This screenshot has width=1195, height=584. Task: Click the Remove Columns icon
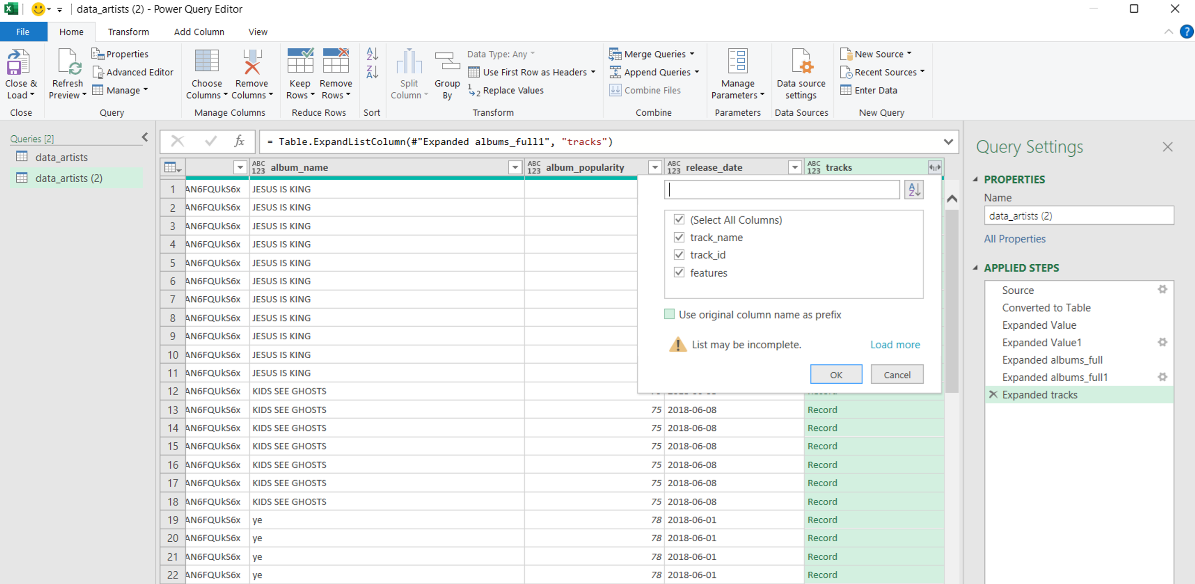(x=251, y=63)
